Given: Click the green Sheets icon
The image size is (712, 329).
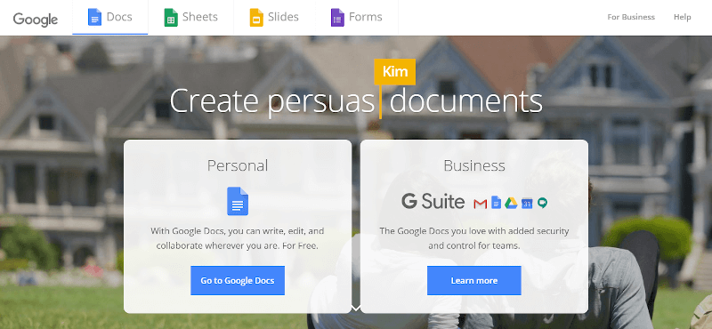Looking at the screenshot, I should point(171,18).
